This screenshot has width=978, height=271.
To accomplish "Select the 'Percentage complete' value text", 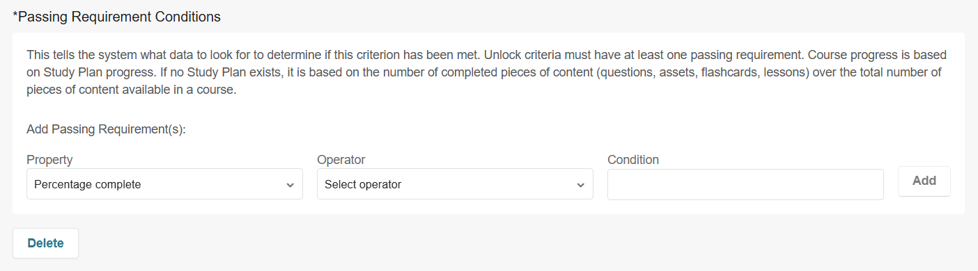I will 88,185.
